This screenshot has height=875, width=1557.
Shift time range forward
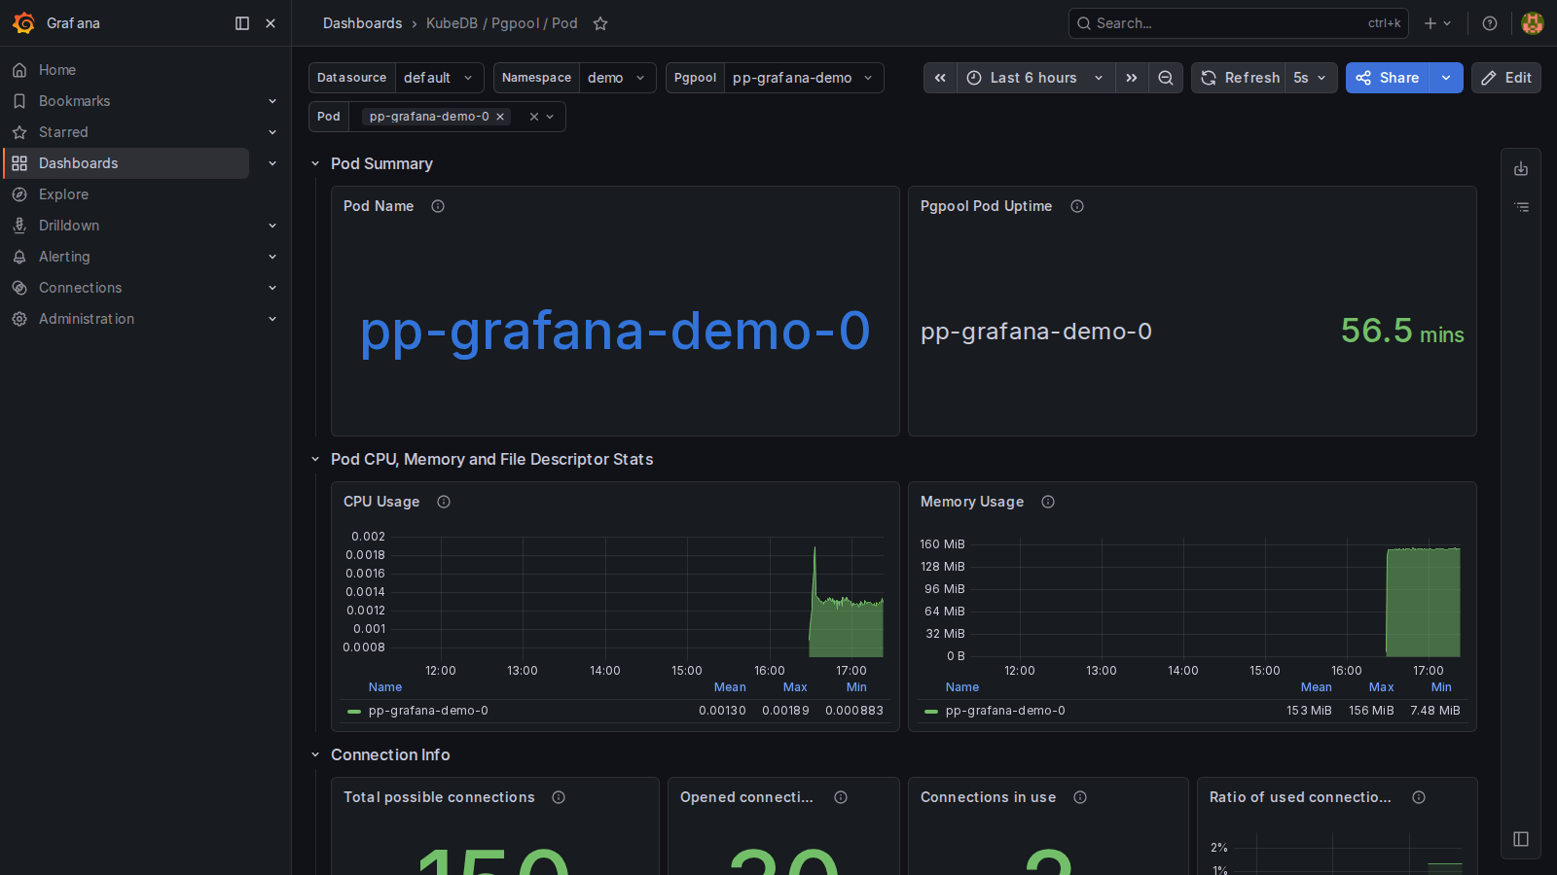coord(1132,78)
